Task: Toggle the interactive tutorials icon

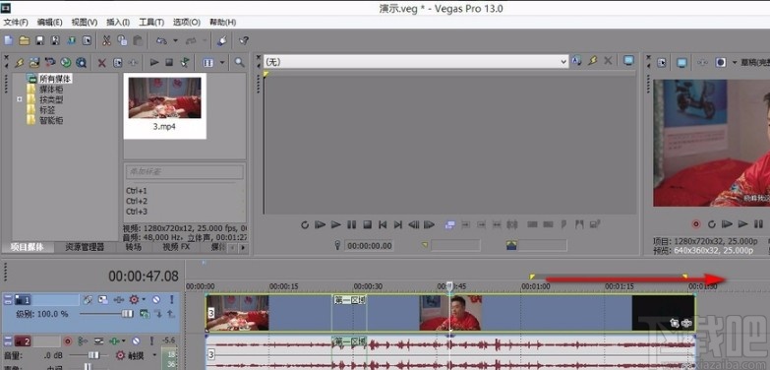Action: click(x=221, y=40)
